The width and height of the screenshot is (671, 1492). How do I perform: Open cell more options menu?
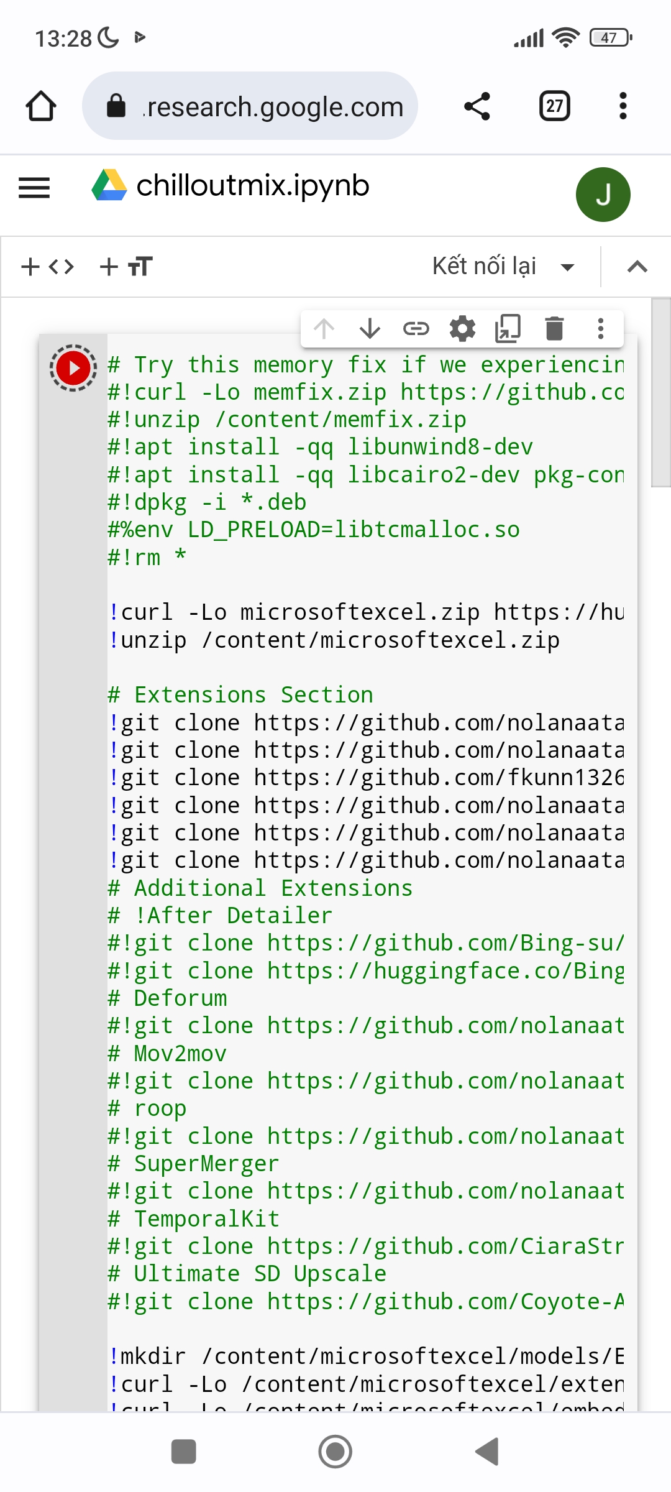[600, 328]
